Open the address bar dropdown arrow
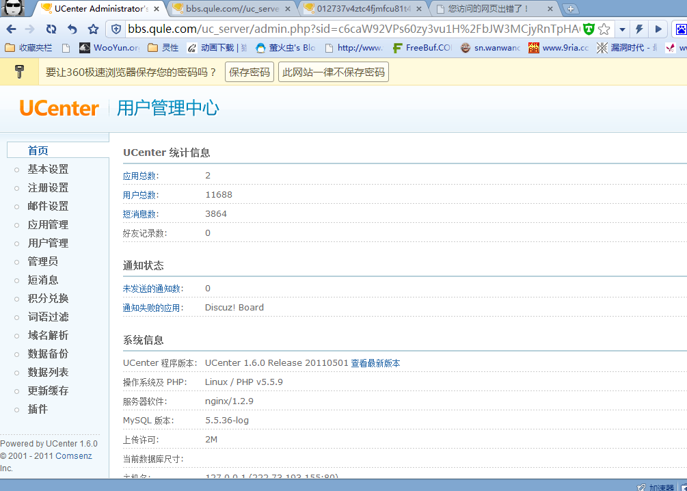Image resolution: width=687 pixels, height=491 pixels. tap(622, 29)
